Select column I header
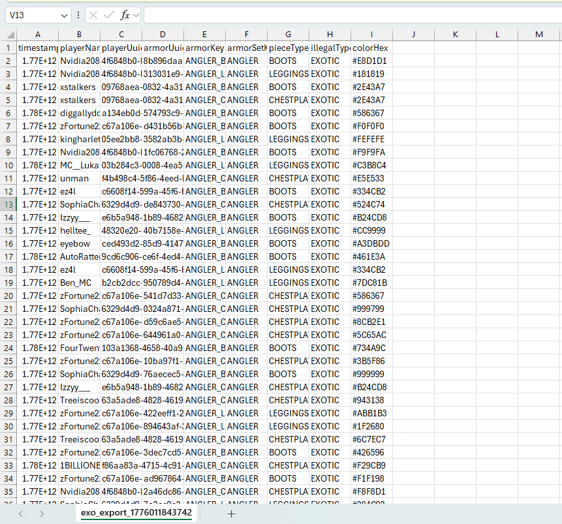The height and width of the screenshot is (524, 562). (x=371, y=35)
